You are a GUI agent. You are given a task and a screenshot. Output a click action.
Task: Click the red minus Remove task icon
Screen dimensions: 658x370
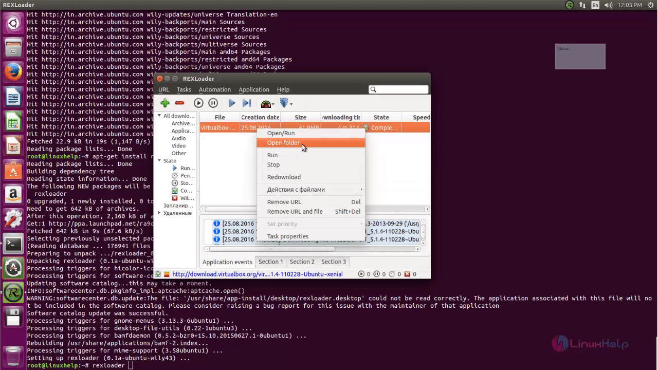179,103
